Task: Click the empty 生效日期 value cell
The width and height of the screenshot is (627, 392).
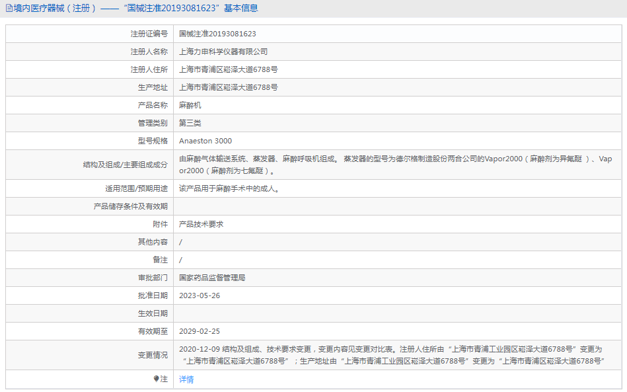Action: tap(396, 313)
